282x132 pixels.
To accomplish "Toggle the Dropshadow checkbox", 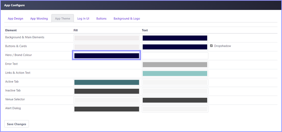I will tap(211, 46).
